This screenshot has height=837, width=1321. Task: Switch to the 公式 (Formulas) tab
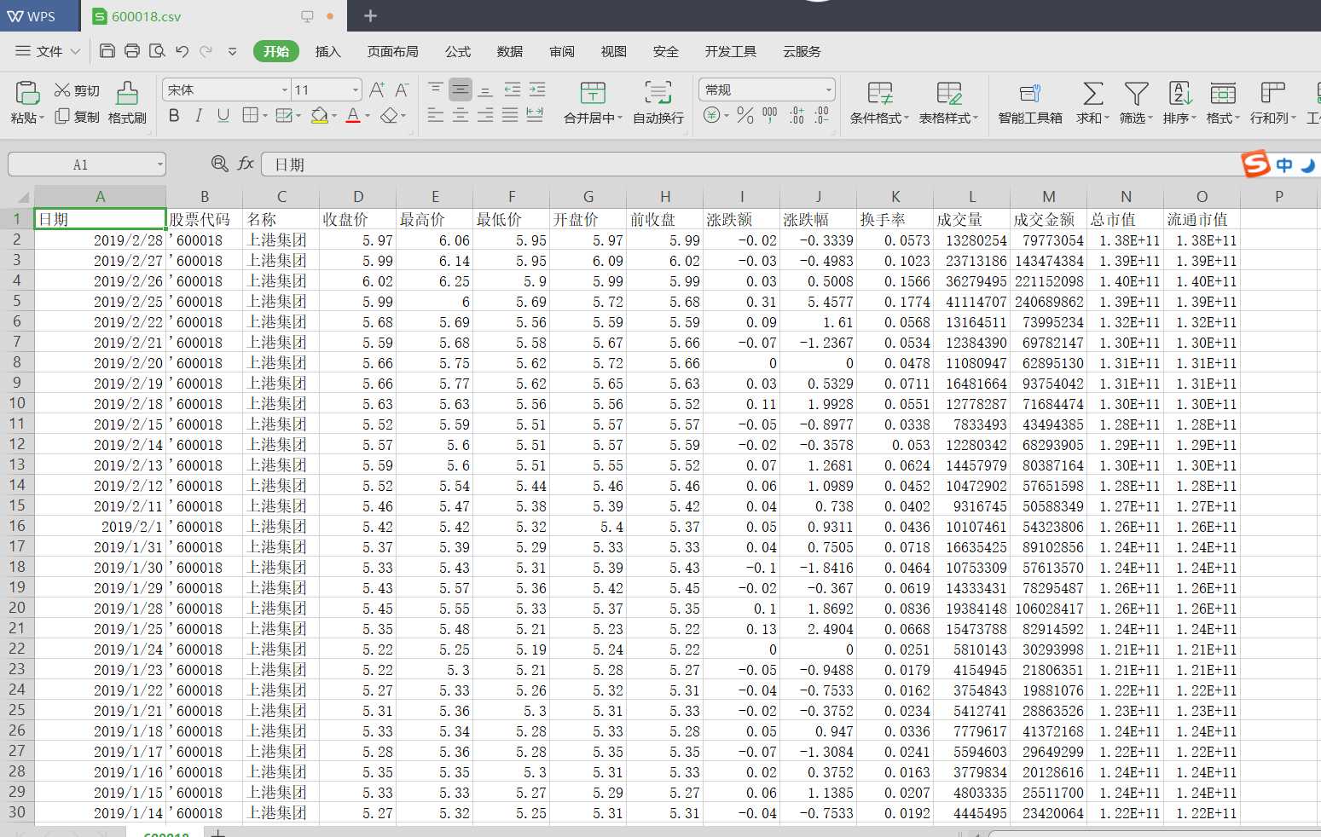point(458,51)
